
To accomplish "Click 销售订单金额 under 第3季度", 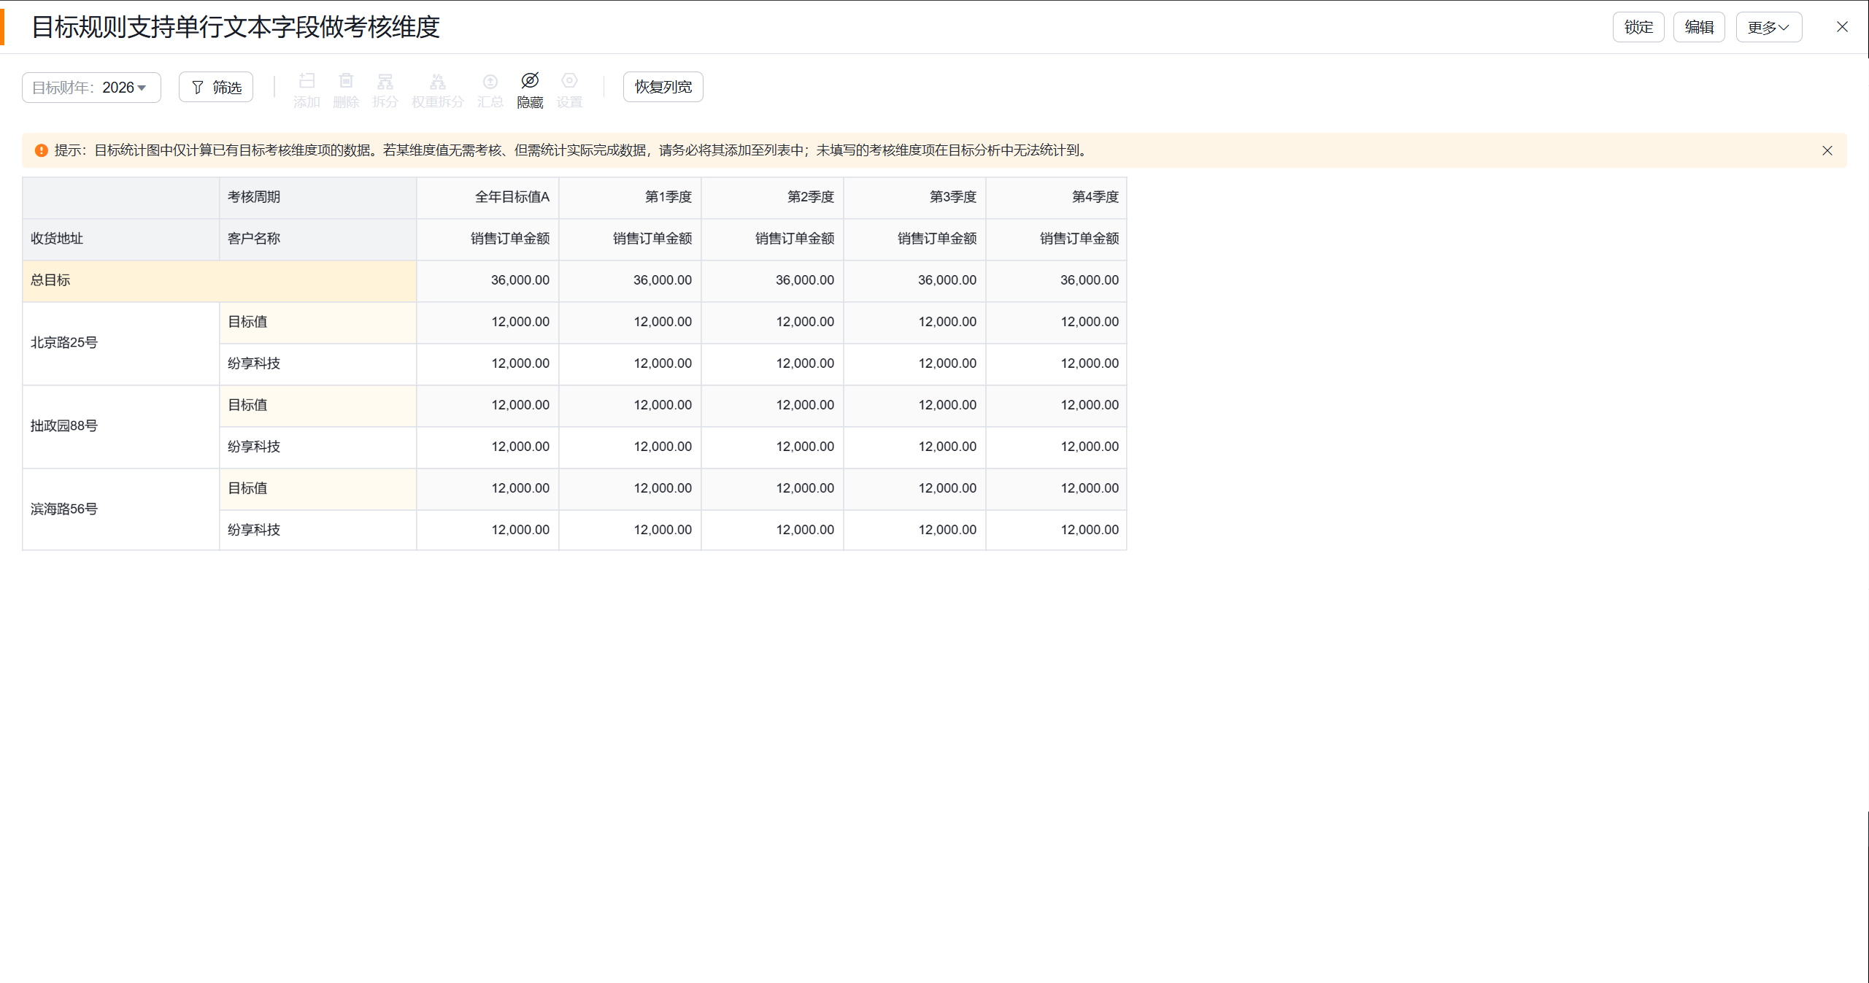I will (914, 239).
